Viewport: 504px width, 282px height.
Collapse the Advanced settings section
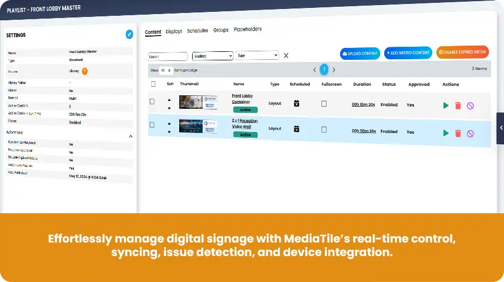click(131, 136)
